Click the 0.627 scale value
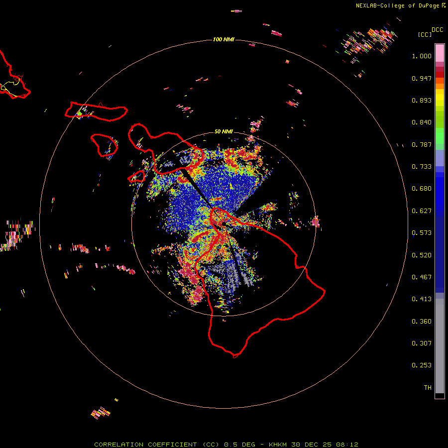Screen dimensions: 448x448 pyautogui.click(x=422, y=211)
